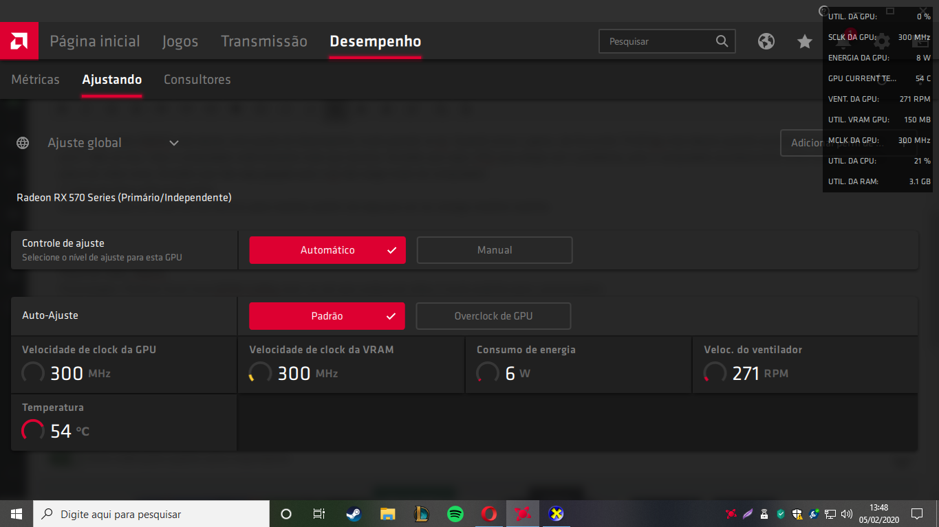Click the Radeon icon in system tray
939x527 pixels.
tap(731, 514)
